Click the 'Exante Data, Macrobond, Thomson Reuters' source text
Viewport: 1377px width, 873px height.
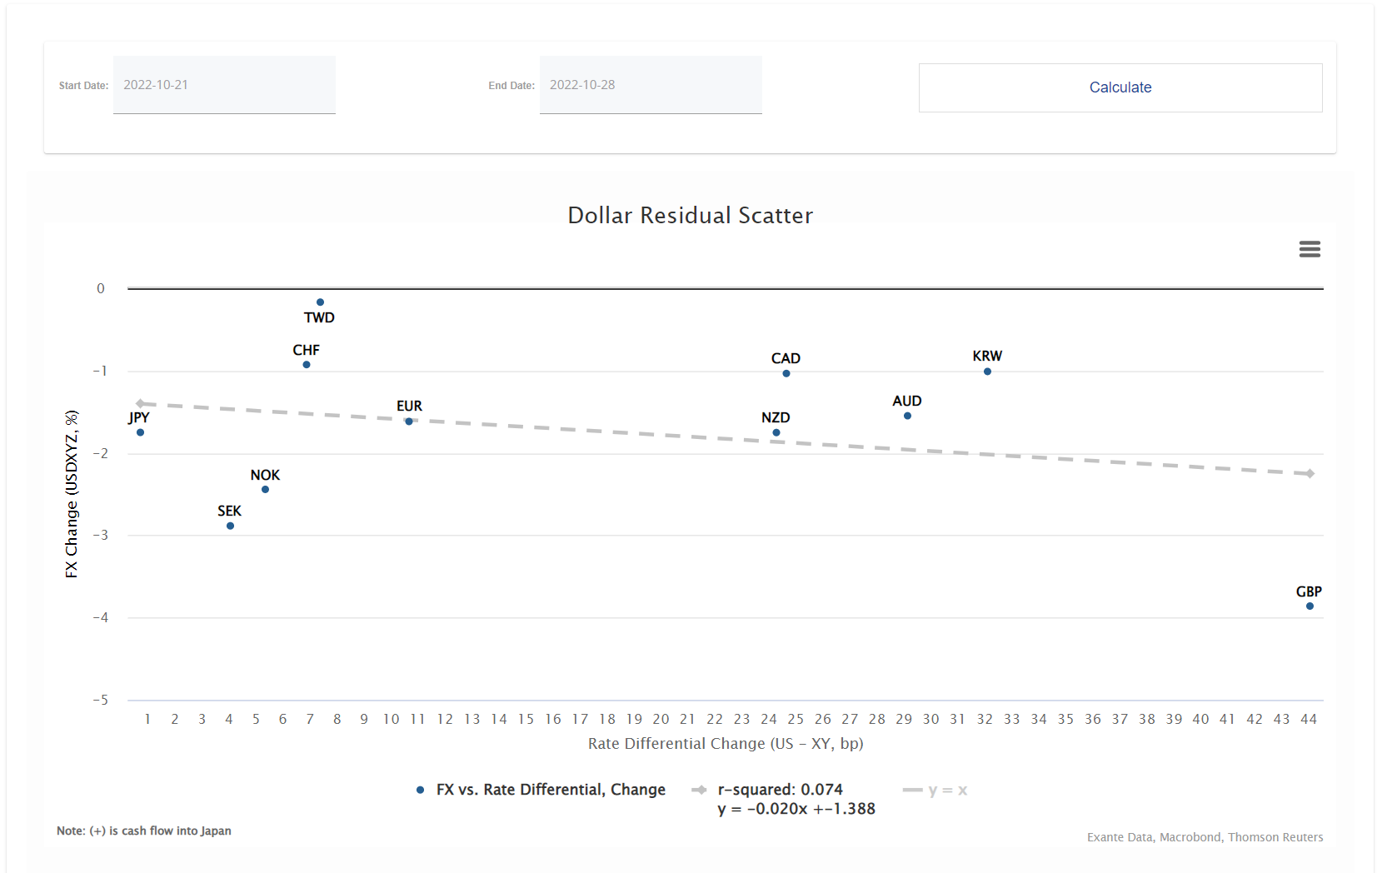(1204, 837)
